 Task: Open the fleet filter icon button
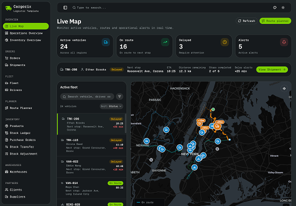coord(119,96)
